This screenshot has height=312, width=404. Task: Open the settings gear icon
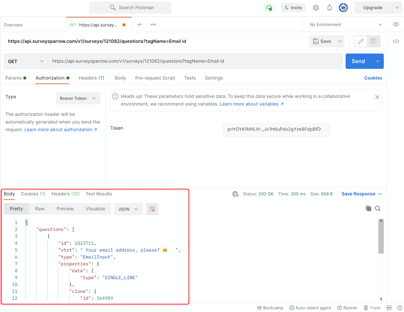[316, 8]
